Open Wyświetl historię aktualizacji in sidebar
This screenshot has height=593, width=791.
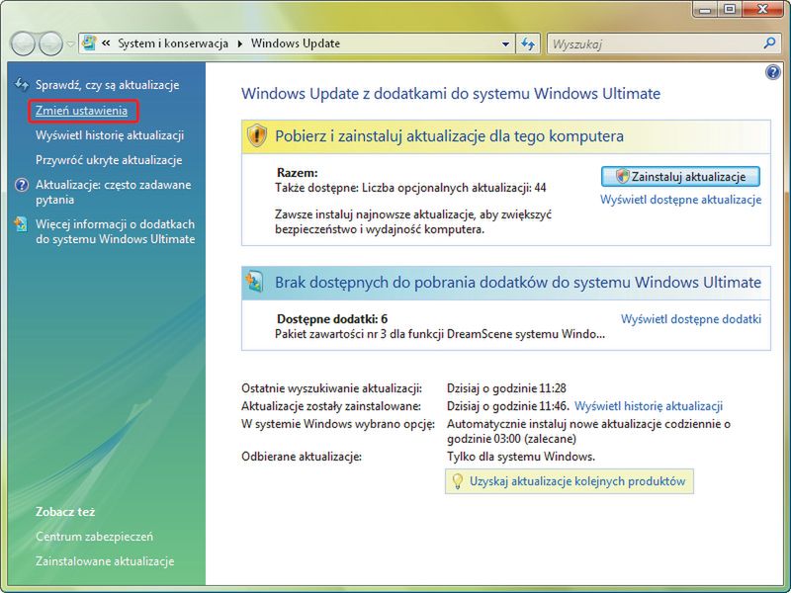point(110,135)
